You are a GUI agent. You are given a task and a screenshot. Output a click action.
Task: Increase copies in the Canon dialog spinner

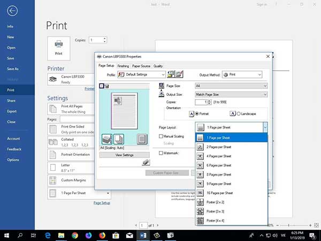coord(209,101)
